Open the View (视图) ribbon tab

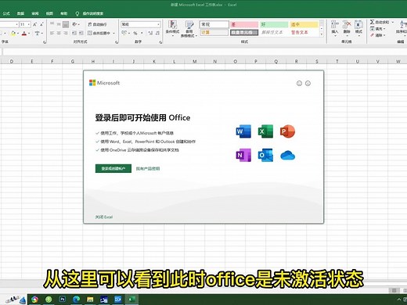click(x=49, y=13)
